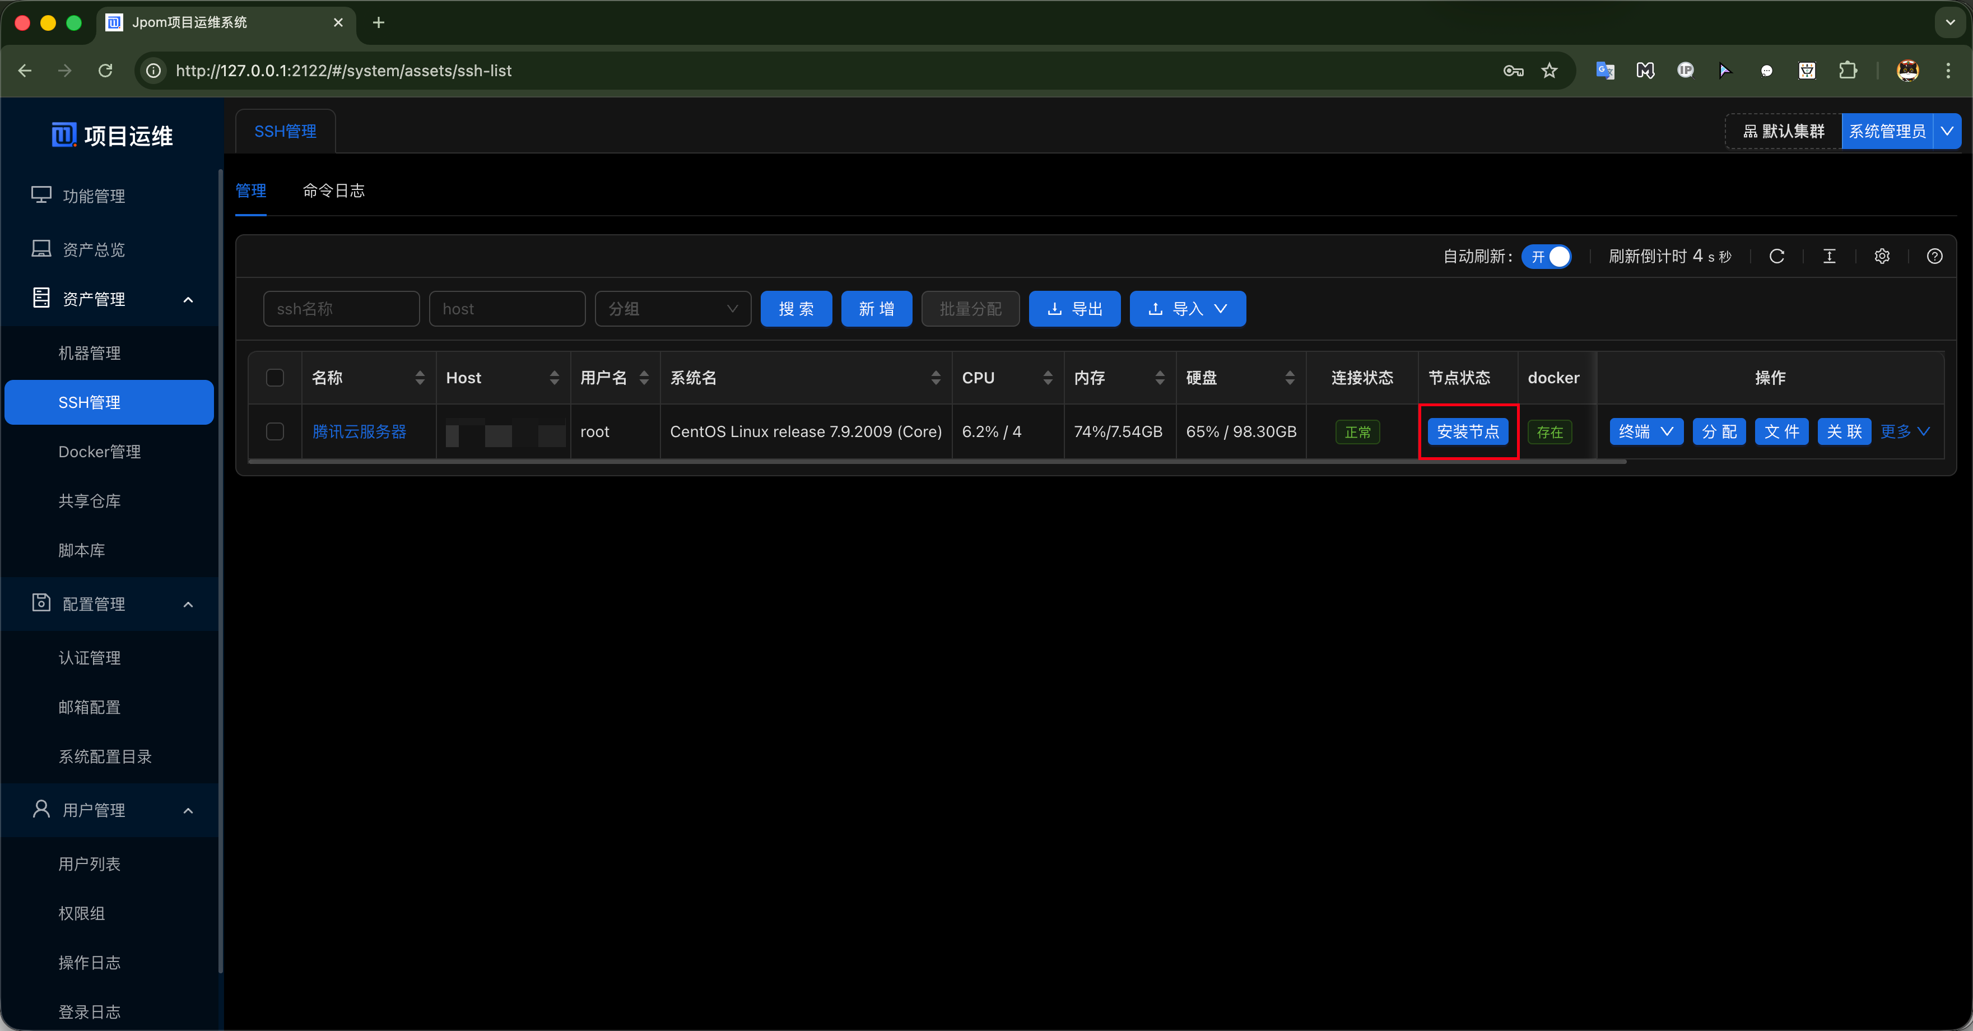Viewport: 1973px width, 1031px height.
Task: Click the refresh icon in table toolbar
Action: coord(1776,257)
